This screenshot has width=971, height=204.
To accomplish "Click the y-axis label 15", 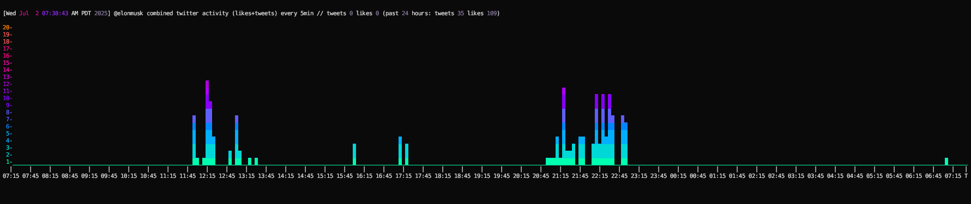I will (7, 63).
